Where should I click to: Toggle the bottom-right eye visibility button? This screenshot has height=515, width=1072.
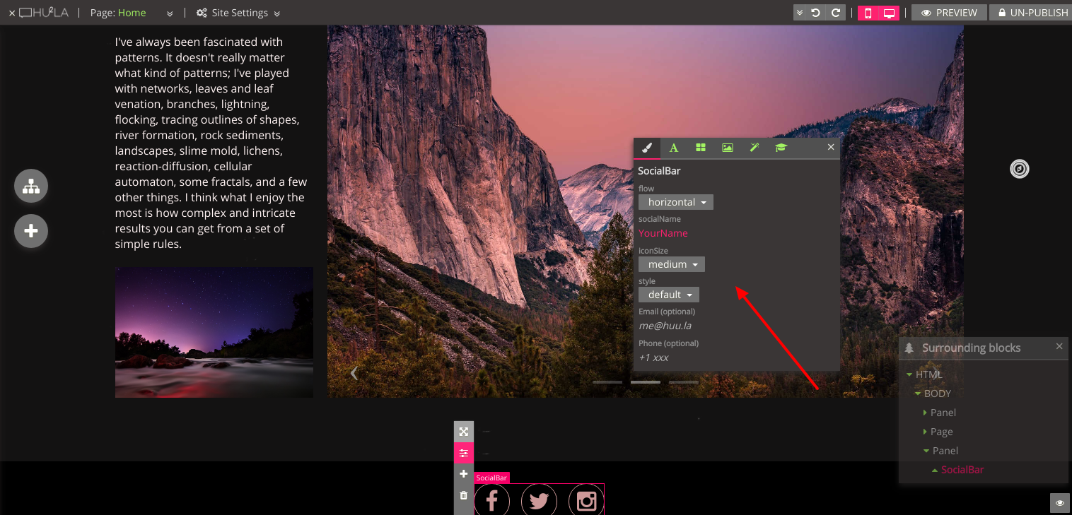pos(1060,502)
